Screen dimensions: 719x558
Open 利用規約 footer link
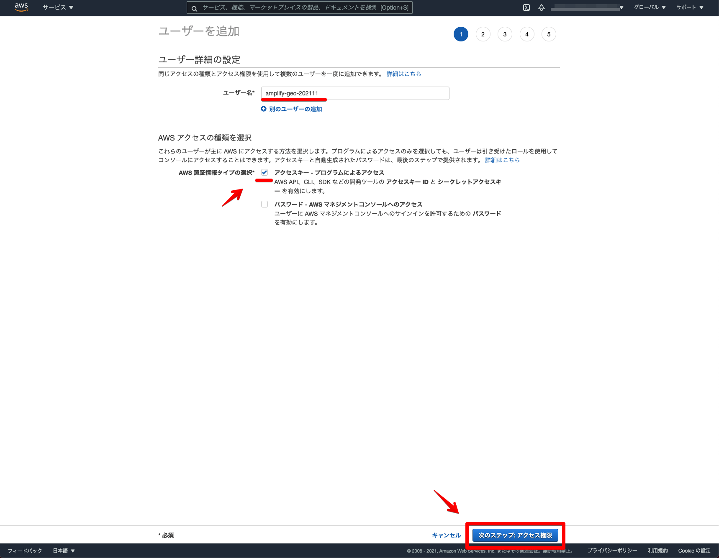click(658, 551)
